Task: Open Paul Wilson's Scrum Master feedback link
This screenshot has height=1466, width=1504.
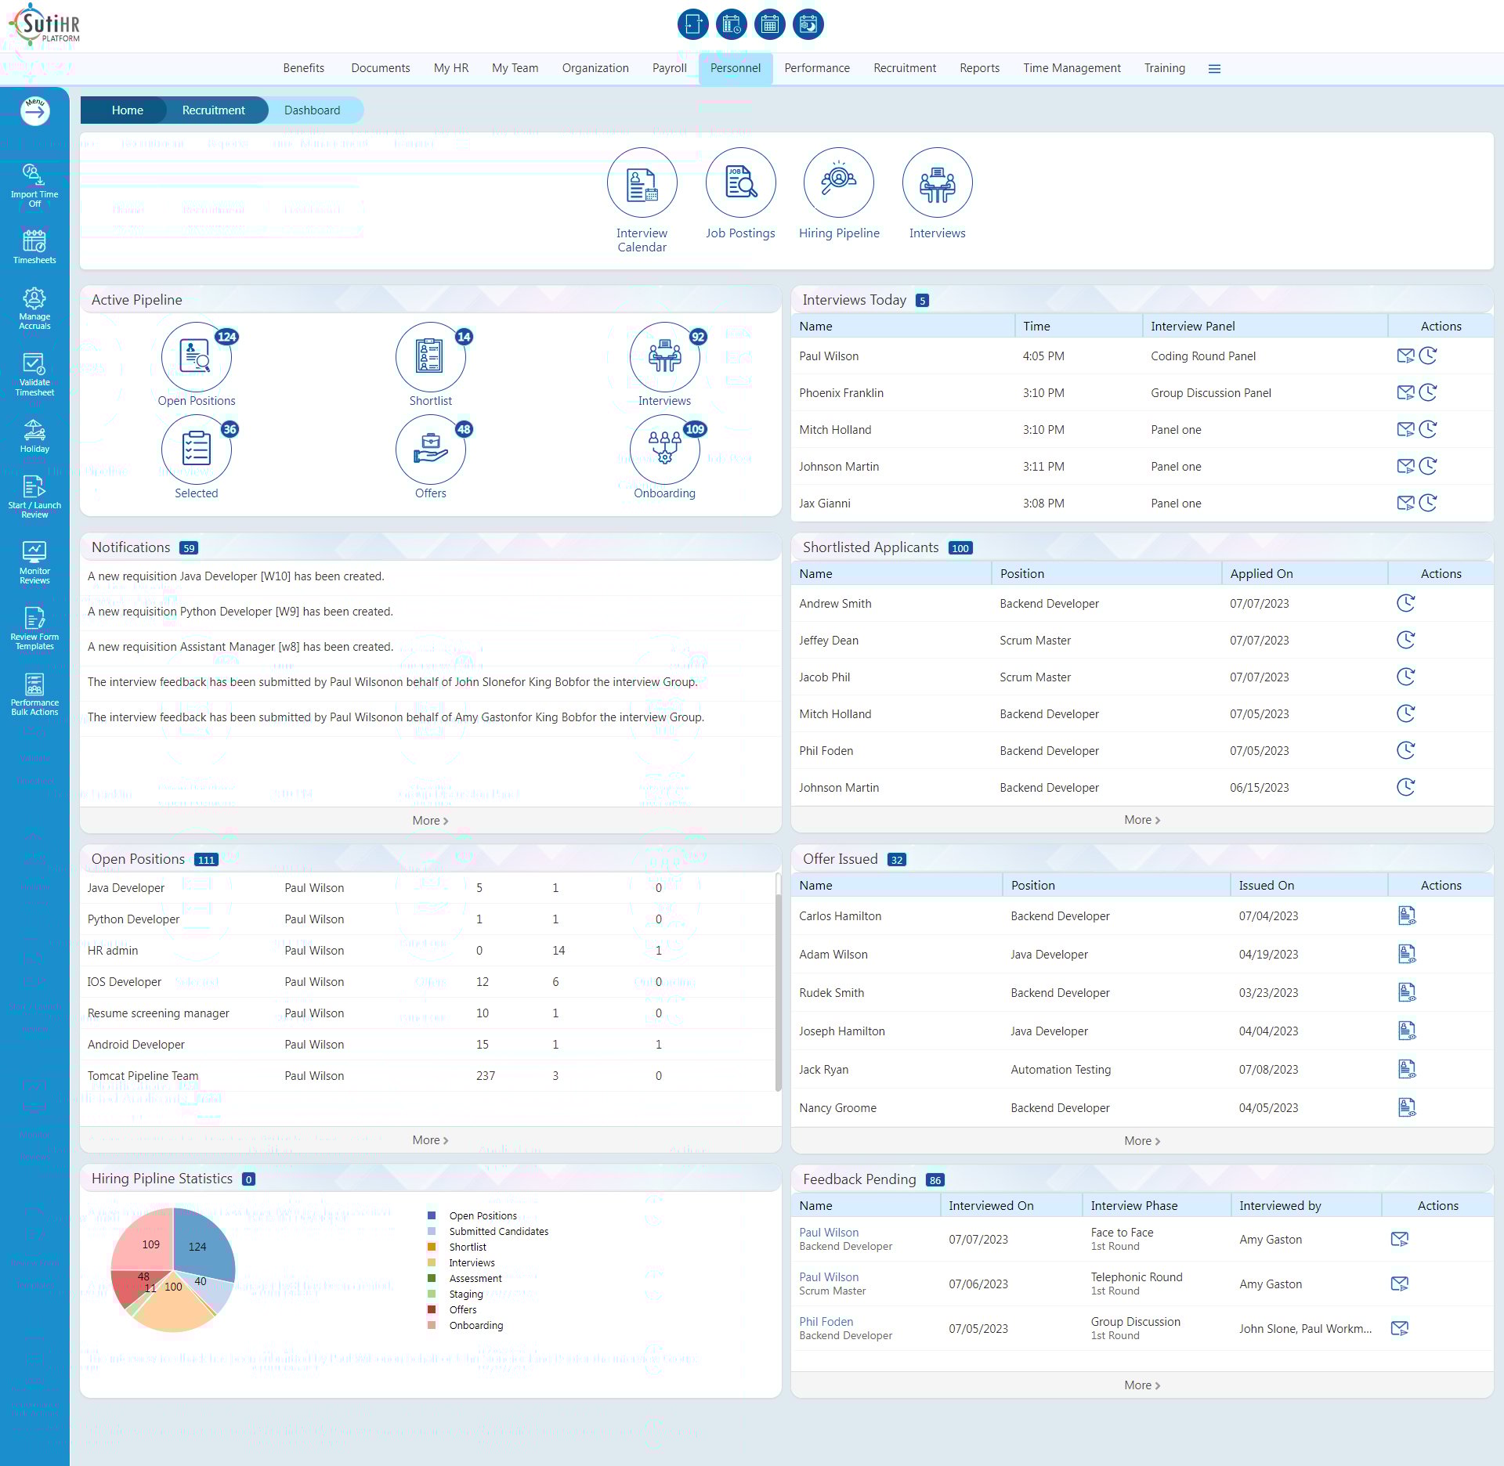Action: 829,1276
